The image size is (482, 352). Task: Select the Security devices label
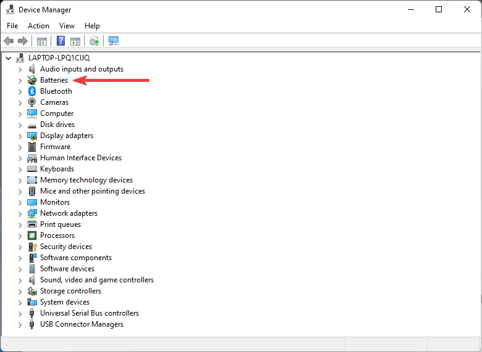[66, 247]
